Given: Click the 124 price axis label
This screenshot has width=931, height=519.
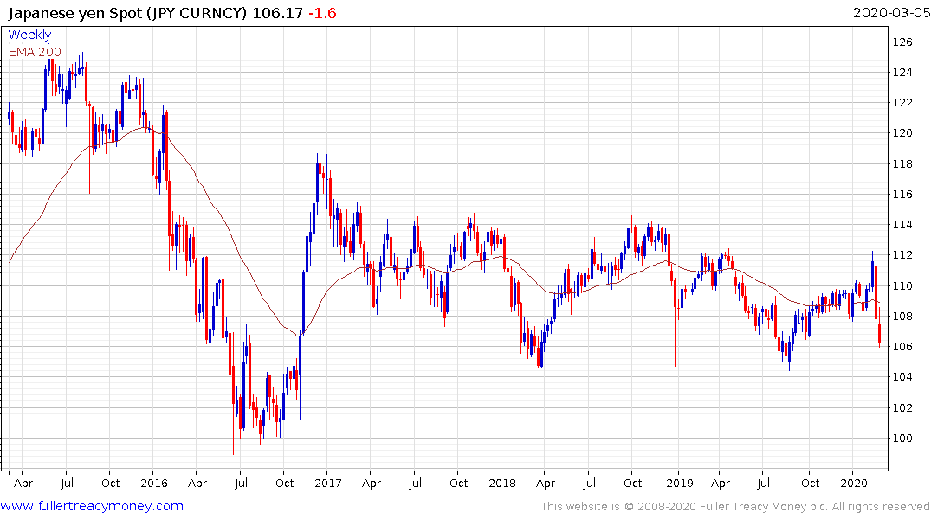Looking at the screenshot, I should click(902, 73).
